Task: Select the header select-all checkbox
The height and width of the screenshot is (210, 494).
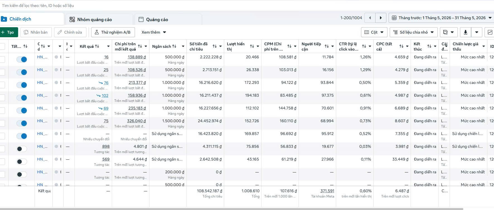Action: pyautogui.click(x=2, y=46)
